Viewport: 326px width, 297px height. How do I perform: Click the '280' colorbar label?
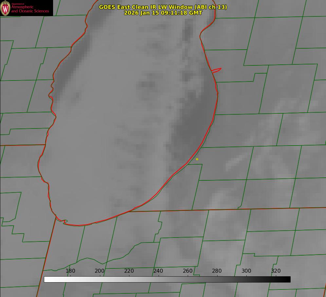[x=217, y=271]
